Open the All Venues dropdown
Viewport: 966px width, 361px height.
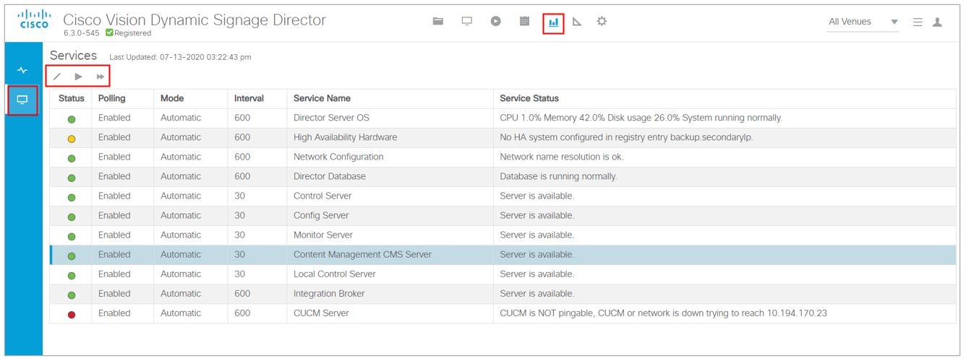coord(863,22)
